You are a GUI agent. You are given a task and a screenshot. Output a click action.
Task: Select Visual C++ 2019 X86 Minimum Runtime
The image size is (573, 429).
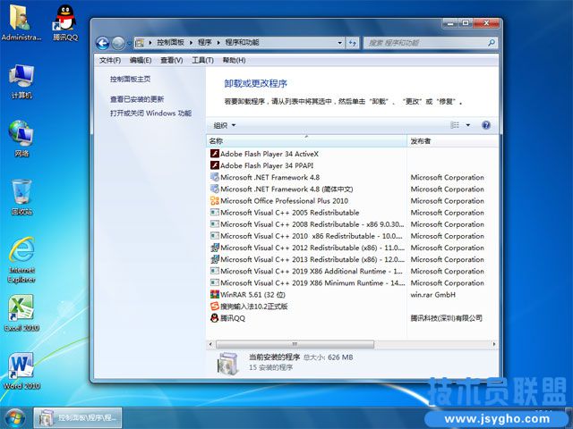click(352, 282)
